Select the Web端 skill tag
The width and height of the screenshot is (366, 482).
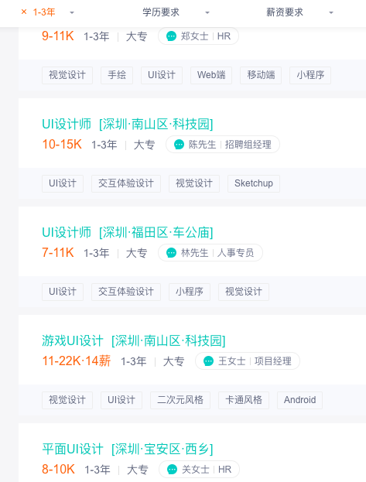tap(211, 75)
